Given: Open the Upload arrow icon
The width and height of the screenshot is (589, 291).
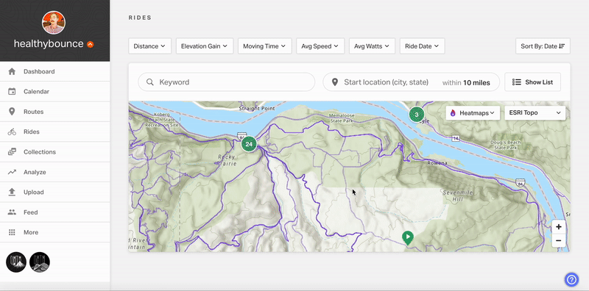Looking at the screenshot, I should (x=12, y=192).
